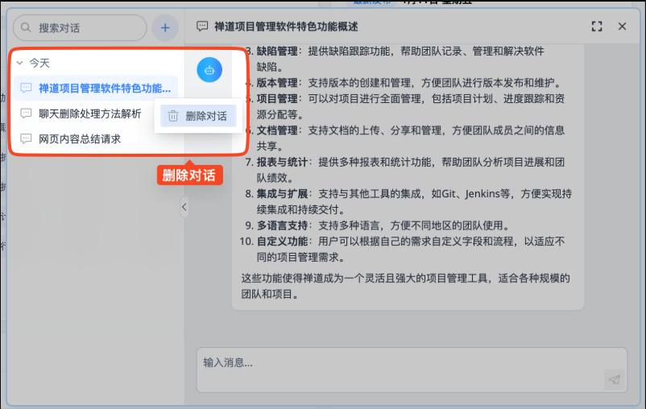Image resolution: width=646 pixels, height=409 pixels.
Task: Click the chat icon beside 网页内容总结请求
Action: pyautogui.click(x=26, y=138)
